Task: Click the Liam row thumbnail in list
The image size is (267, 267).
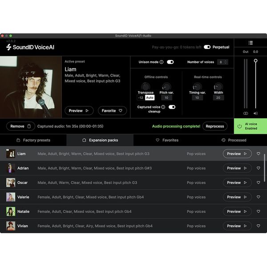Action: 11,154
